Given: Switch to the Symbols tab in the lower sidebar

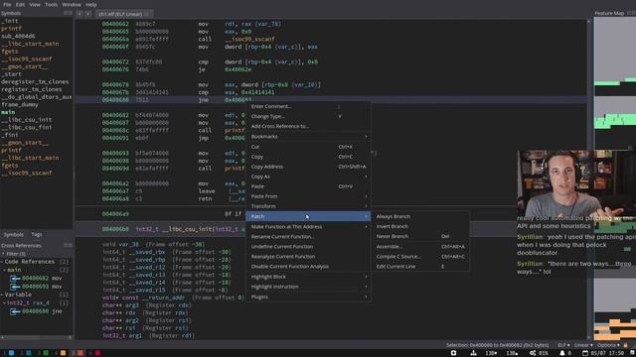Looking at the screenshot, I should click(13, 235).
